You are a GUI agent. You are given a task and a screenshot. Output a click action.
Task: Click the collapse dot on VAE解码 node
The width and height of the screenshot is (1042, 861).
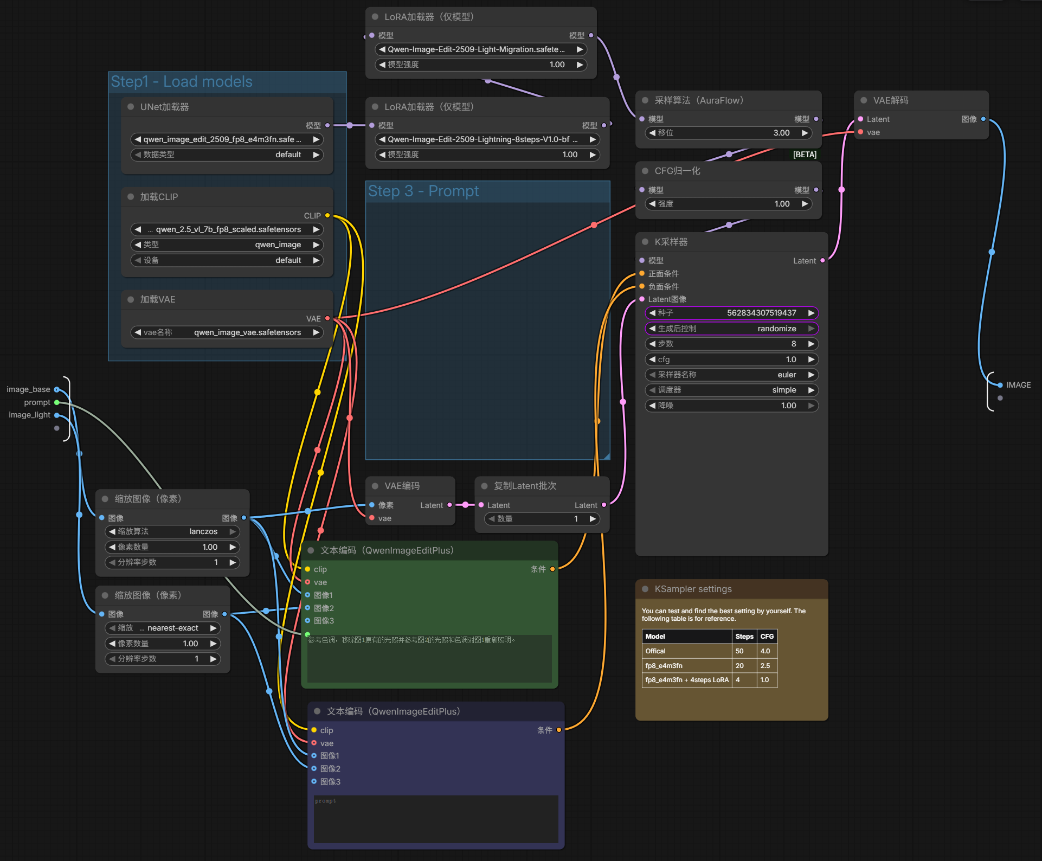[864, 100]
